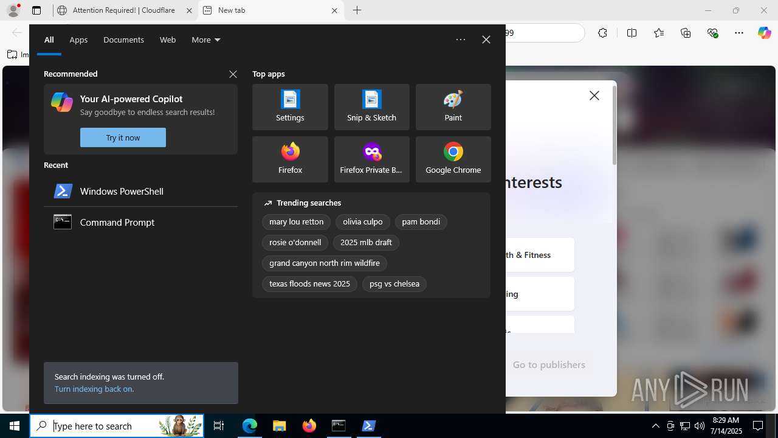This screenshot has width=778, height=438.
Task: Open Firefox Private Browsing tile
Action: tap(371, 159)
